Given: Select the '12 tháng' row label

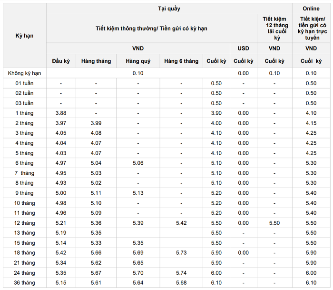Looking at the screenshot, I should [24, 223].
